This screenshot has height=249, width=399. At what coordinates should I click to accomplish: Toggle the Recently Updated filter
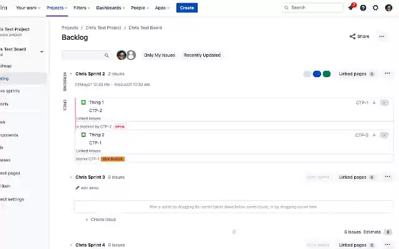[202, 55]
